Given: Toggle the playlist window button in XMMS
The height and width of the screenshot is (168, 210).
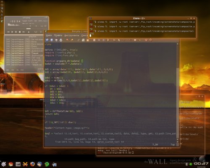Looking at the screenshot, I should 45,26.
